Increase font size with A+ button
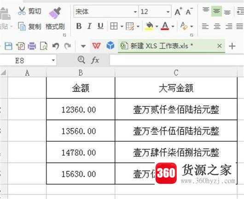 click(178, 12)
